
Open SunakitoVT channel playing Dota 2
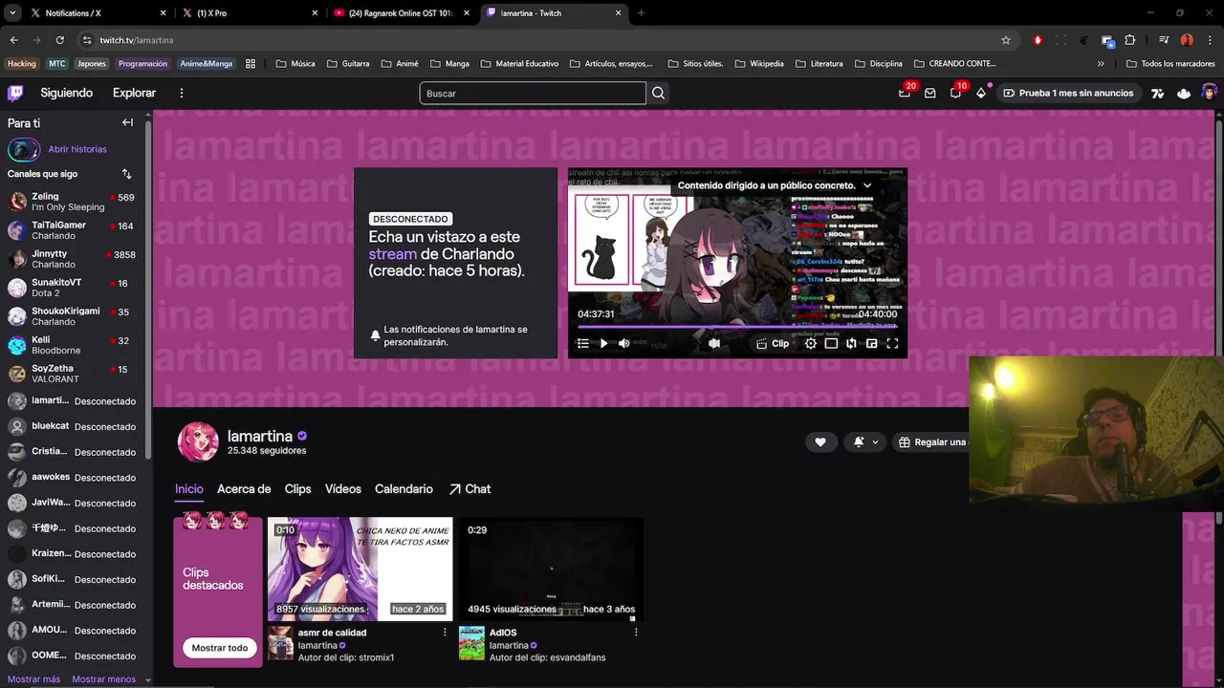pyautogui.click(x=73, y=288)
